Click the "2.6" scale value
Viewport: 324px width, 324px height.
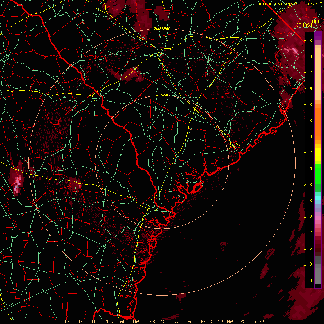pos(308,185)
